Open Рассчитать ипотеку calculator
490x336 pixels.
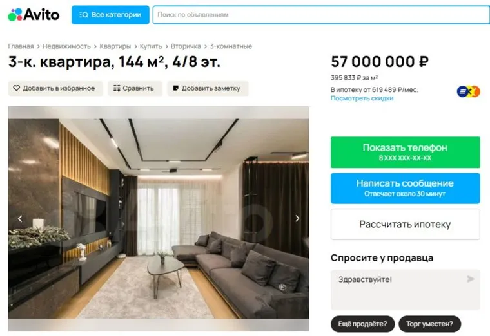tap(406, 224)
